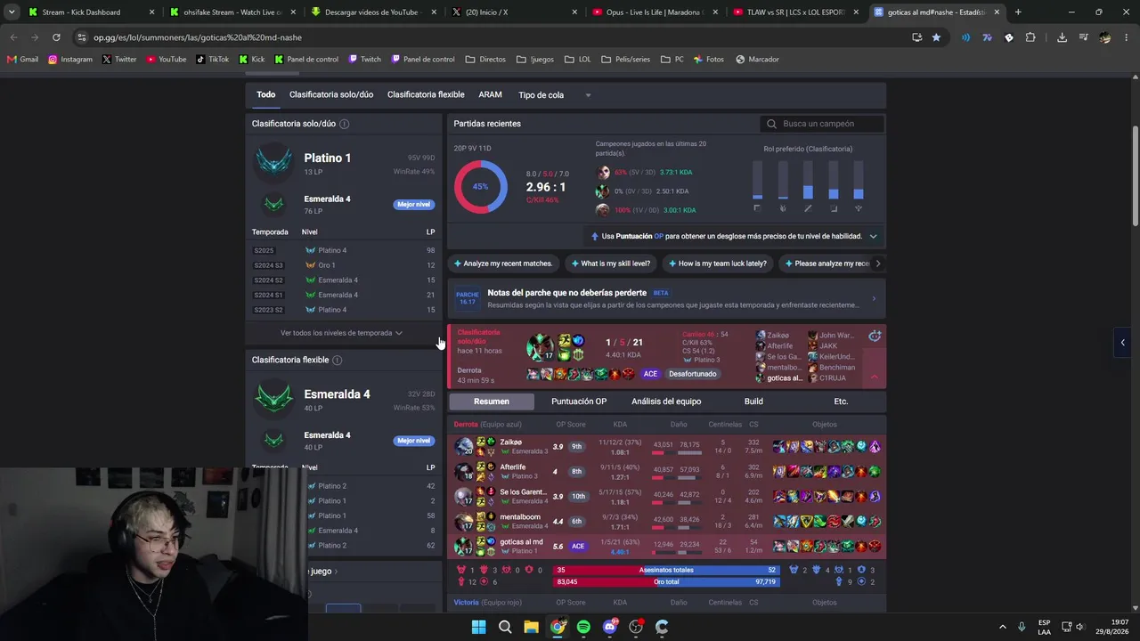Click Zaikøø's champion portrait in the blue team
Image resolution: width=1140 pixels, height=641 pixels.
pyautogui.click(x=463, y=446)
